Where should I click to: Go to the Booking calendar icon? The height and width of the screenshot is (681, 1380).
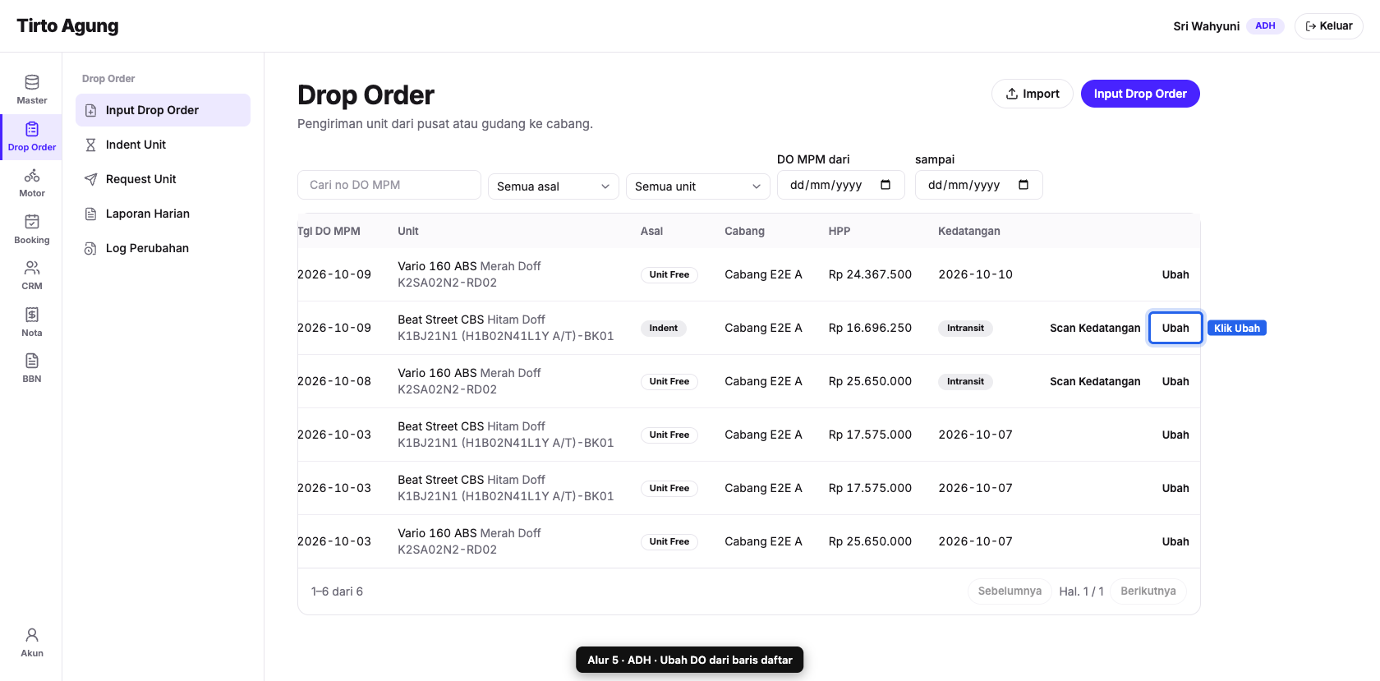click(31, 229)
